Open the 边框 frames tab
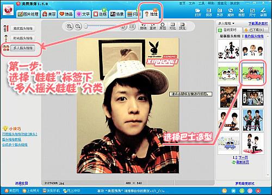 coord(100,14)
